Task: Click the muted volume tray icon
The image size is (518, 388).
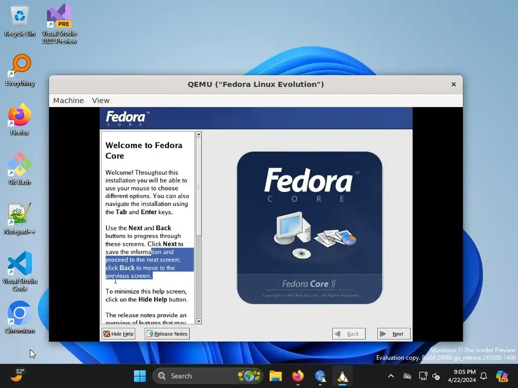Action: [436, 376]
